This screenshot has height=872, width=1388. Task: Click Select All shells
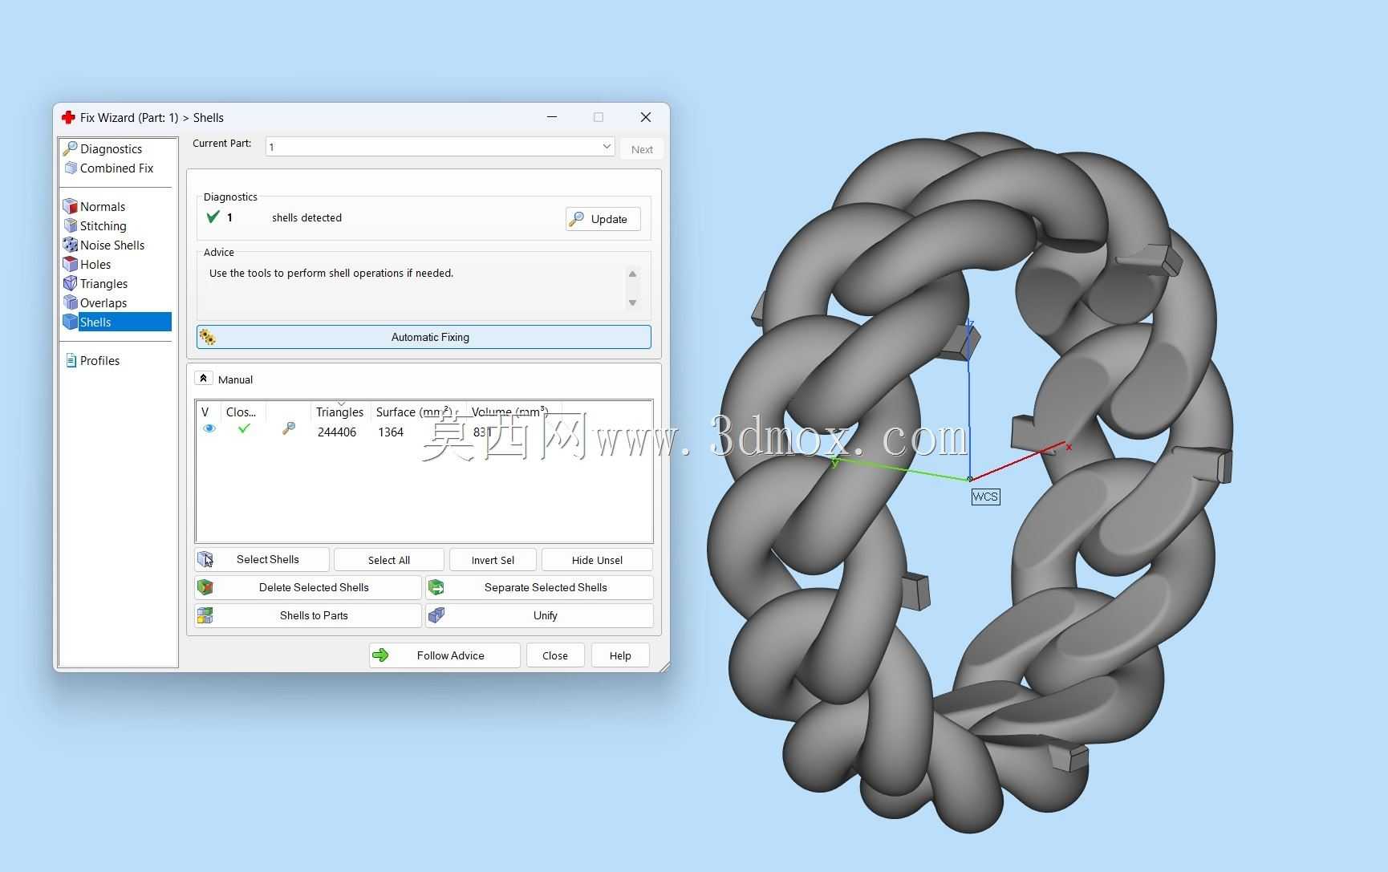(x=389, y=560)
